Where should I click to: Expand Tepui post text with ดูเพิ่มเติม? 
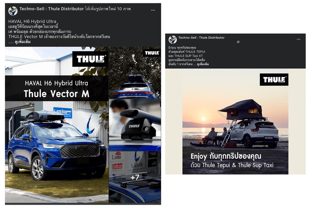click(x=203, y=64)
